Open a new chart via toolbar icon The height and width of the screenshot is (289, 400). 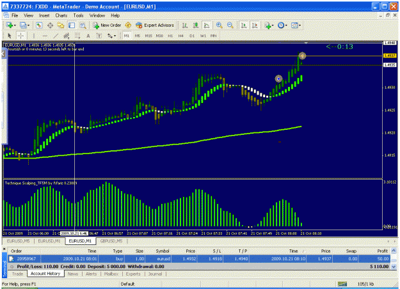(x=10, y=25)
